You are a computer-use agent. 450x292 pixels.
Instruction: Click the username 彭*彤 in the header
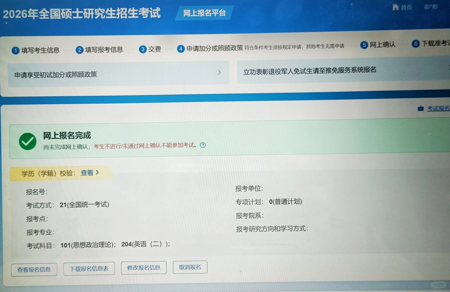point(431,7)
